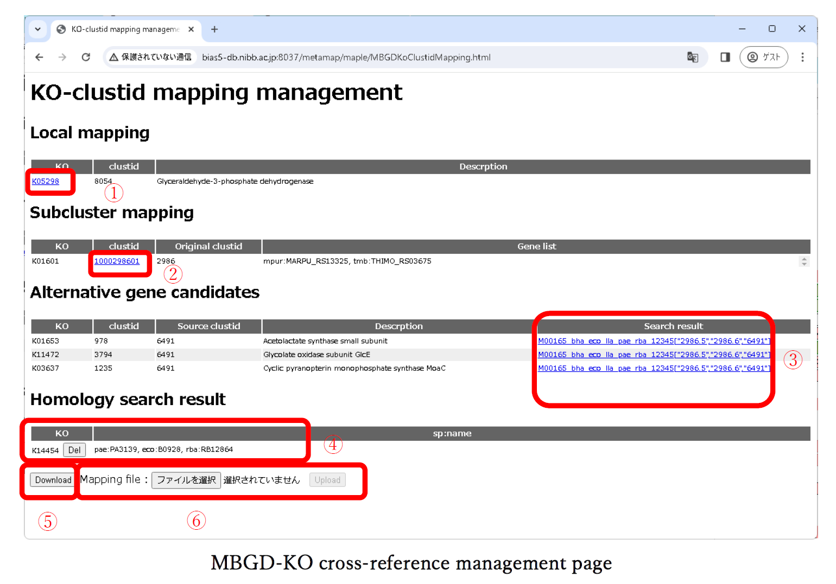Image resolution: width=836 pixels, height=584 pixels.
Task: Click the translate page icon
Action: click(x=693, y=57)
